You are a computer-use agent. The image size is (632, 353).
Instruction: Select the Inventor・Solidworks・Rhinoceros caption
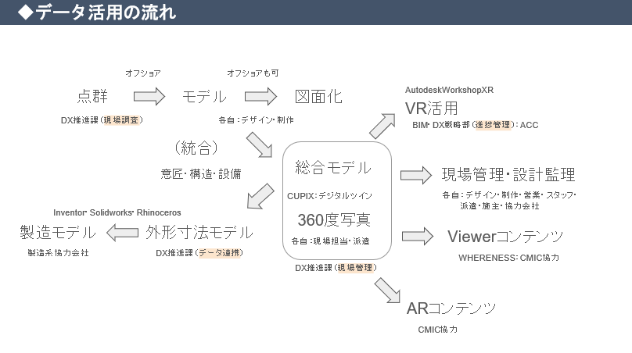pos(117,212)
